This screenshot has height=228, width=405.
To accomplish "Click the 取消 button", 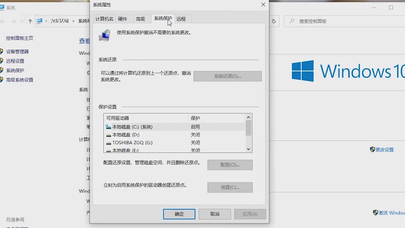I will pyautogui.click(x=215, y=214).
